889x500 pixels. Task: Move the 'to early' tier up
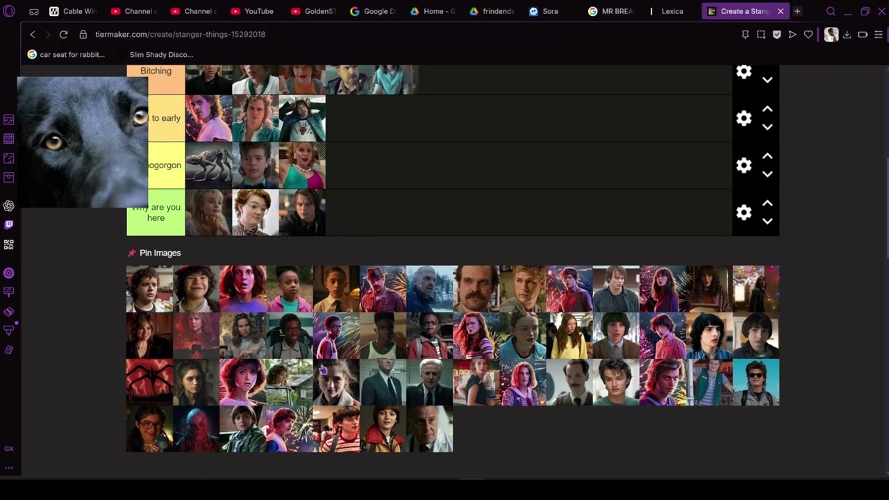point(767,109)
